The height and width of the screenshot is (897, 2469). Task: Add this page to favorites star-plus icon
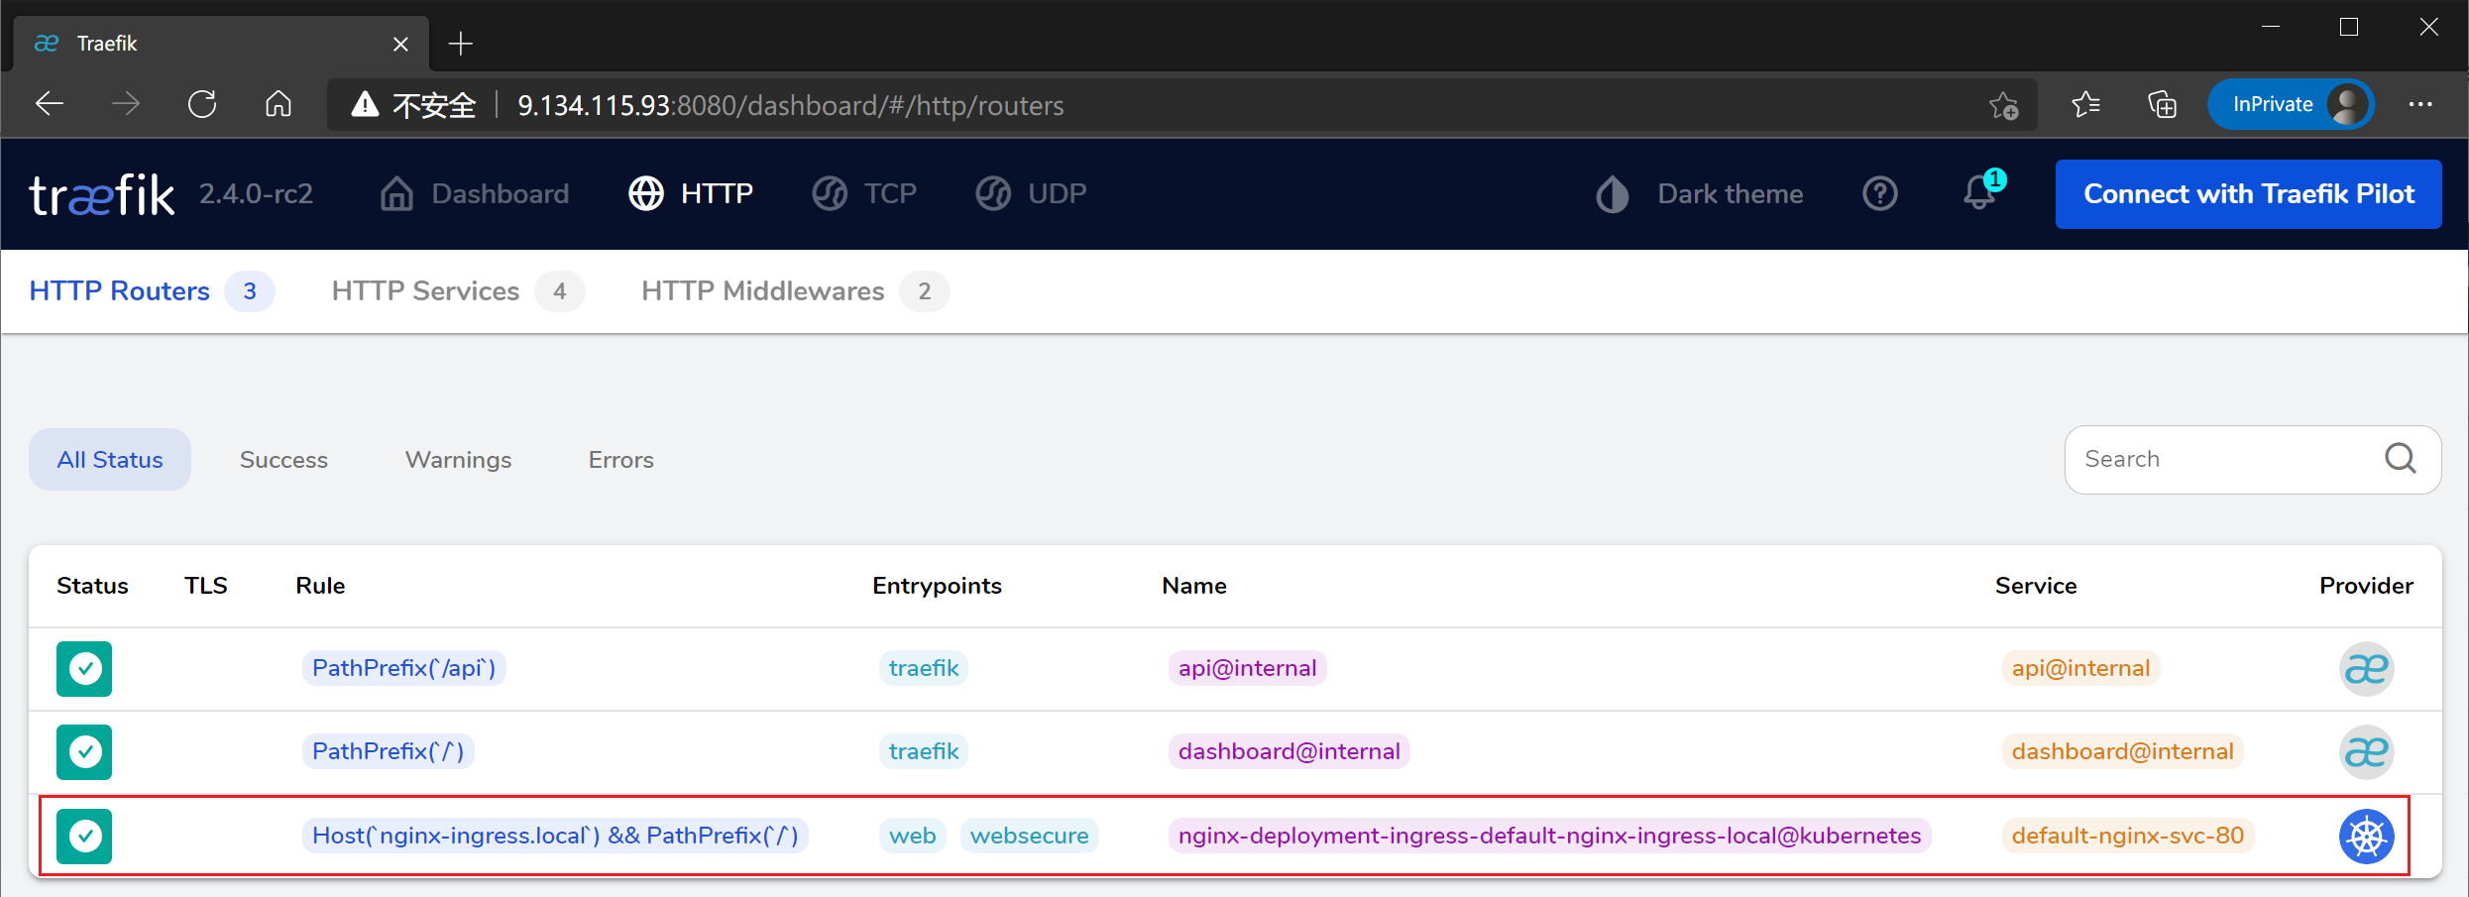(2003, 105)
